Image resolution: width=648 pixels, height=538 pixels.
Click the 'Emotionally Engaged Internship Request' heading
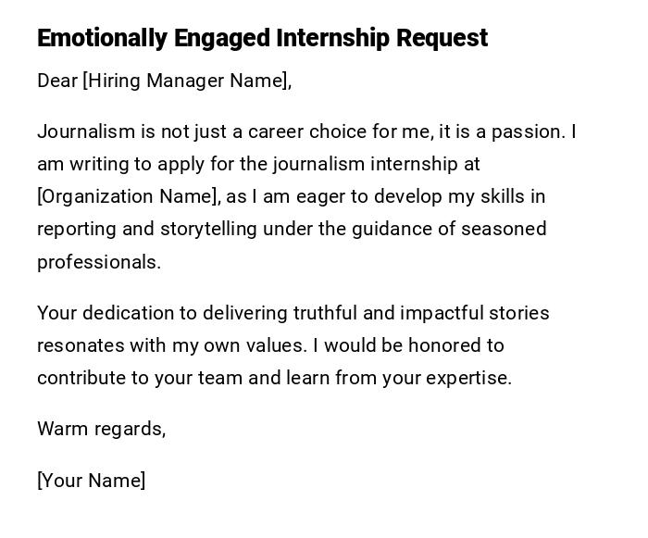coord(262,38)
